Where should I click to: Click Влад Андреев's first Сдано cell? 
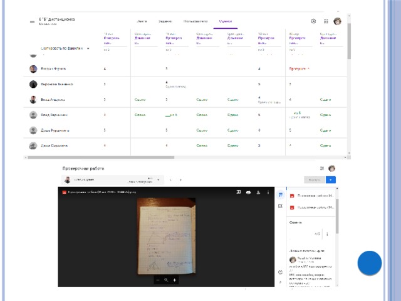click(x=140, y=100)
